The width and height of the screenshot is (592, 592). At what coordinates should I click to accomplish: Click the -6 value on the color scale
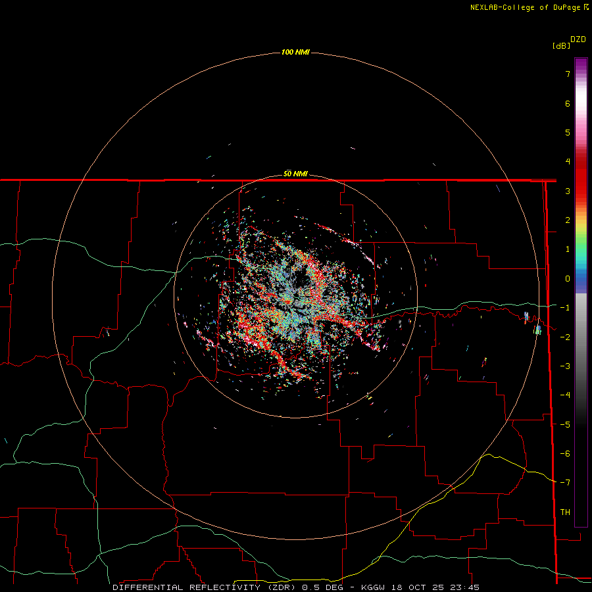point(565,453)
